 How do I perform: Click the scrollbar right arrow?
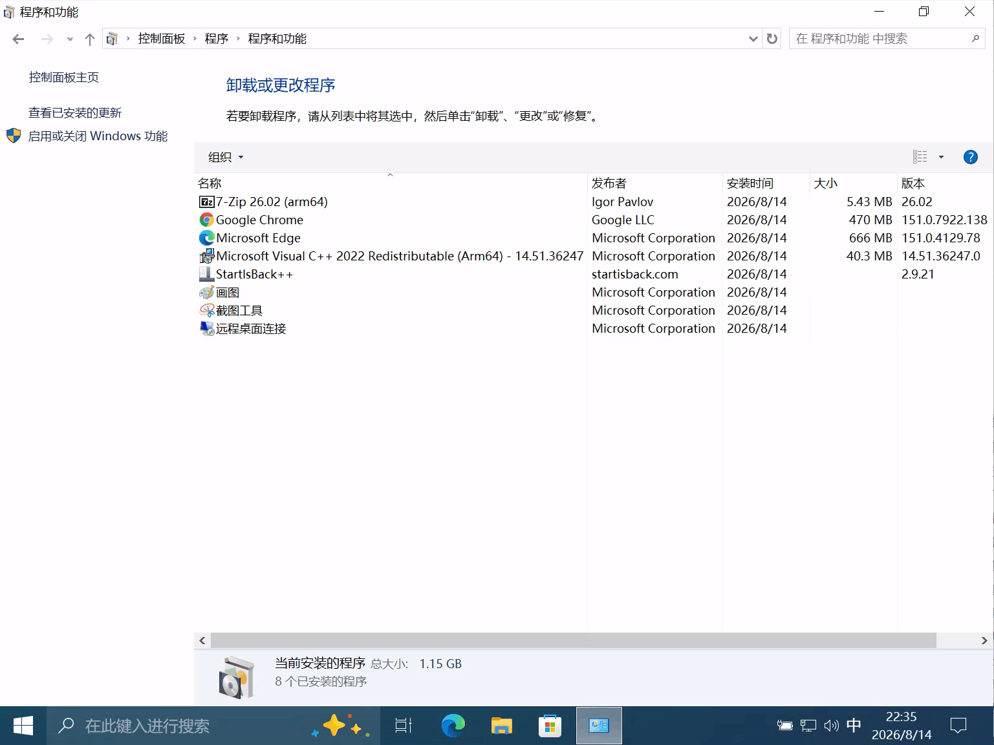(x=984, y=640)
